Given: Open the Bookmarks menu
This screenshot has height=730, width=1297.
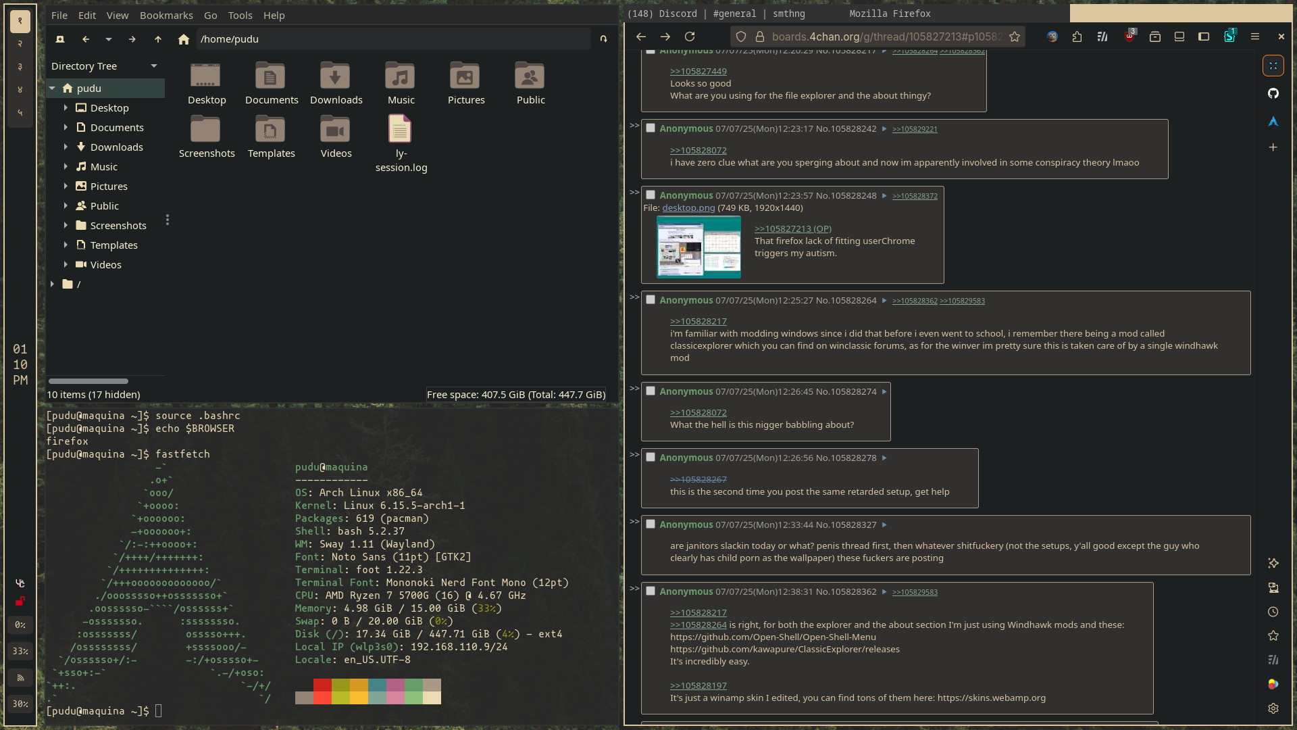Looking at the screenshot, I should (x=166, y=15).
